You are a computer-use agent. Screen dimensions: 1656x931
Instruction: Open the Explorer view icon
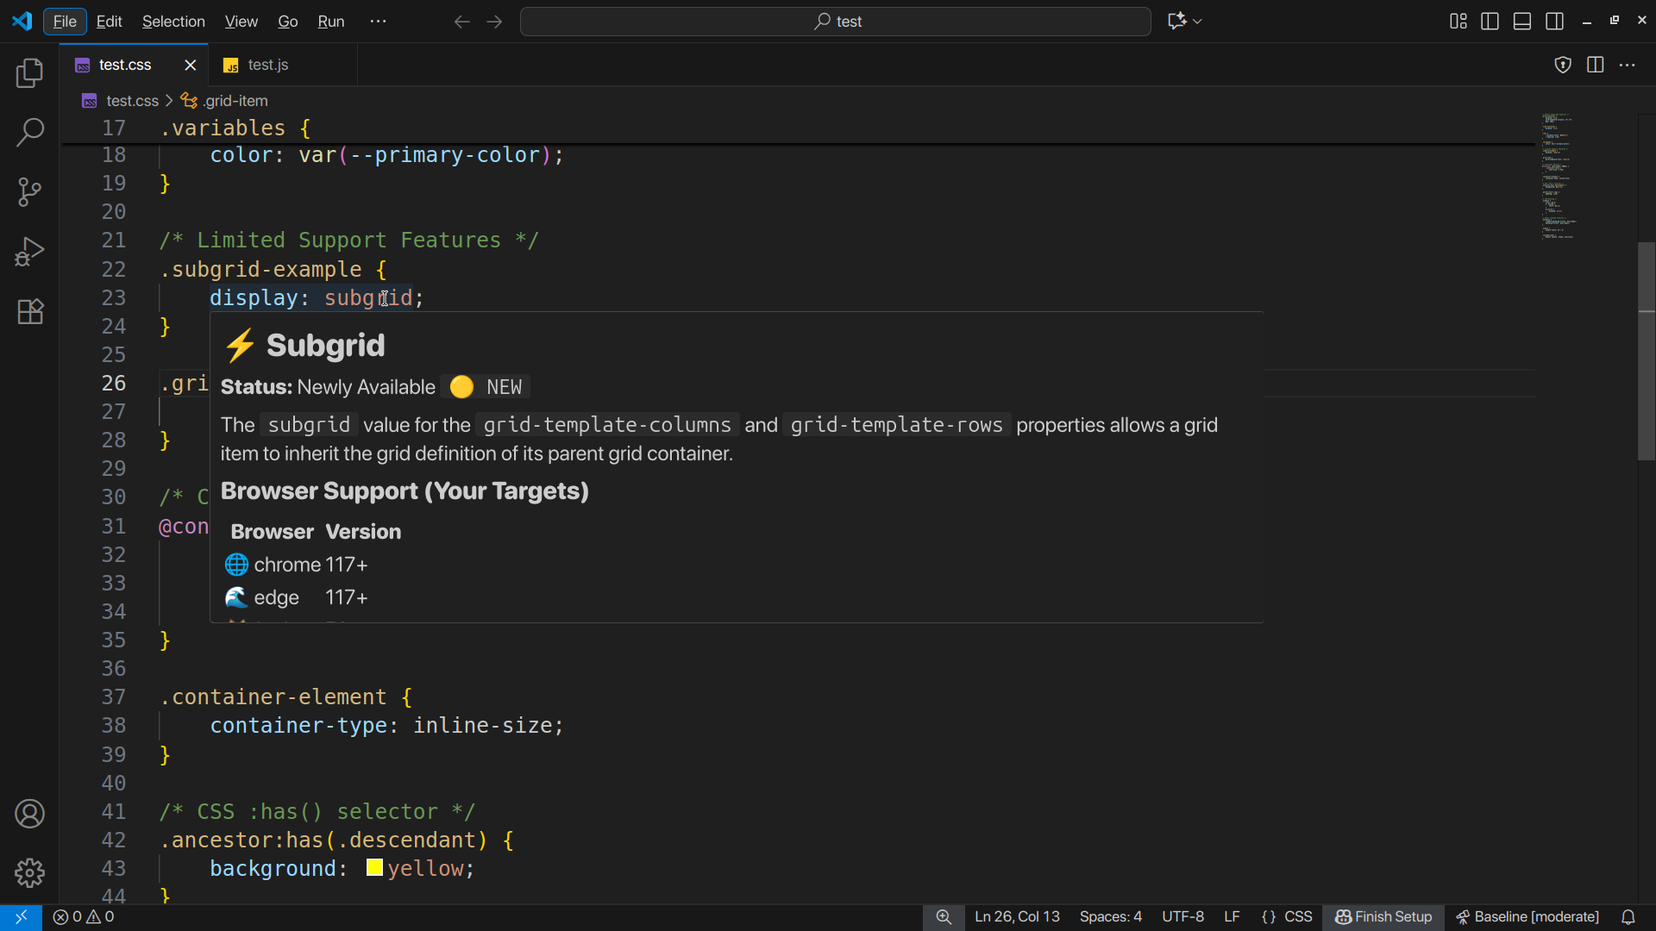click(x=29, y=73)
